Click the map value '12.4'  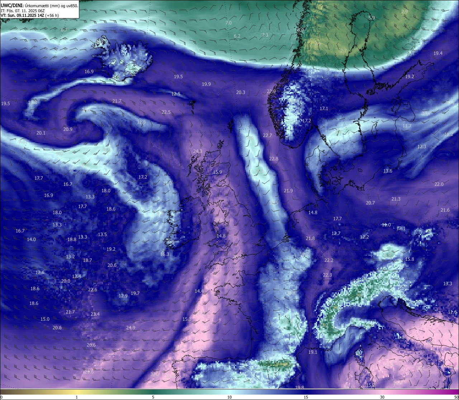(x=76, y=276)
